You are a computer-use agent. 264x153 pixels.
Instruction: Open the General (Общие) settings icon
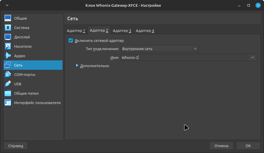tap(8, 18)
